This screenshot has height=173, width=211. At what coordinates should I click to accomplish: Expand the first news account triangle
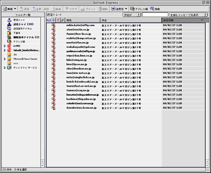[x=5, y=46]
